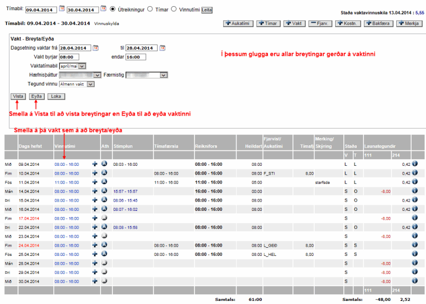Close the shift editor with Loka
This screenshot has width=426, height=304.
[x=56, y=96]
